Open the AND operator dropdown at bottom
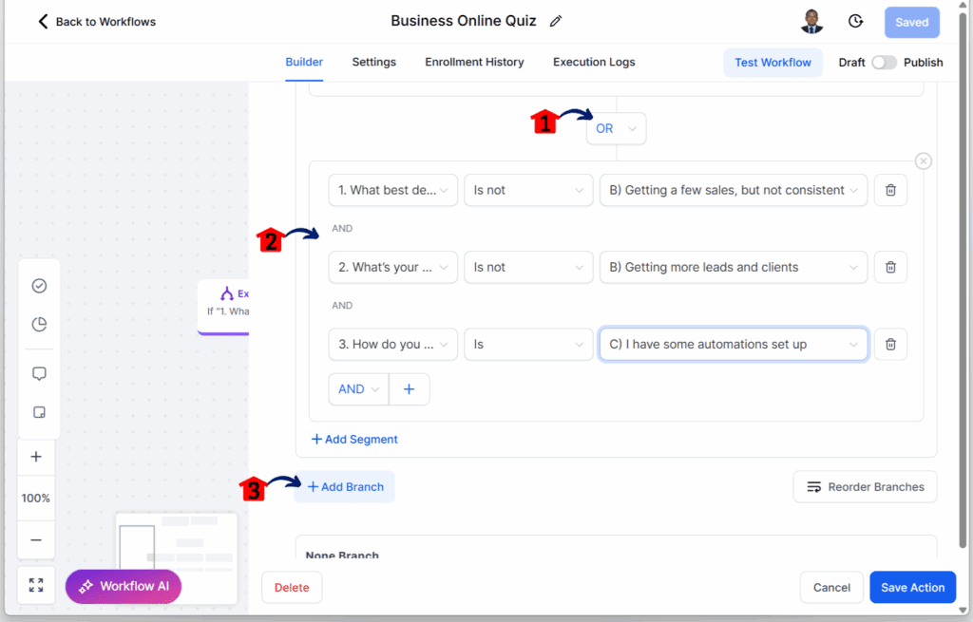973x622 pixels. [358, 389]
